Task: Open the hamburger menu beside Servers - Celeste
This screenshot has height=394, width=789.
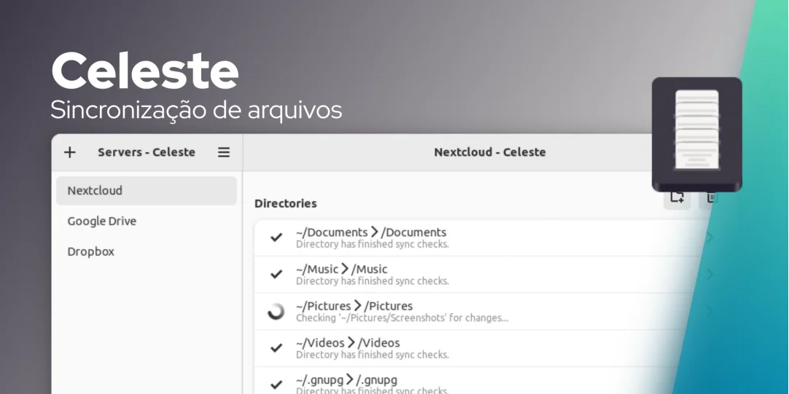Action: (x=224, y=152)
